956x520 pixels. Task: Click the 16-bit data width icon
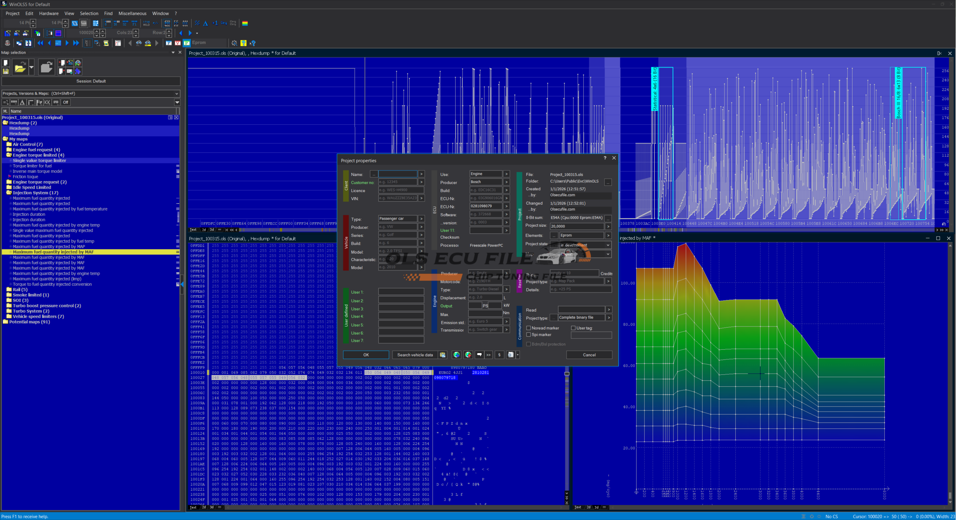(x=116, y=23)
